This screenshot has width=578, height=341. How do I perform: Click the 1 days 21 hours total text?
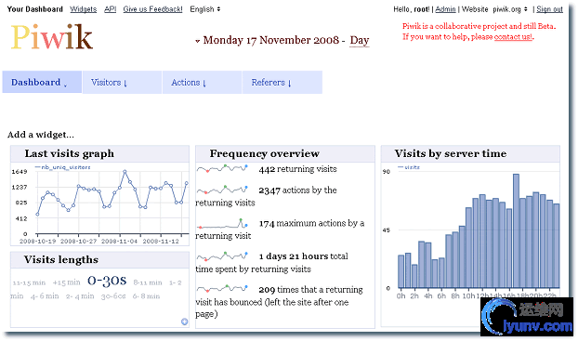click(303, 256)
